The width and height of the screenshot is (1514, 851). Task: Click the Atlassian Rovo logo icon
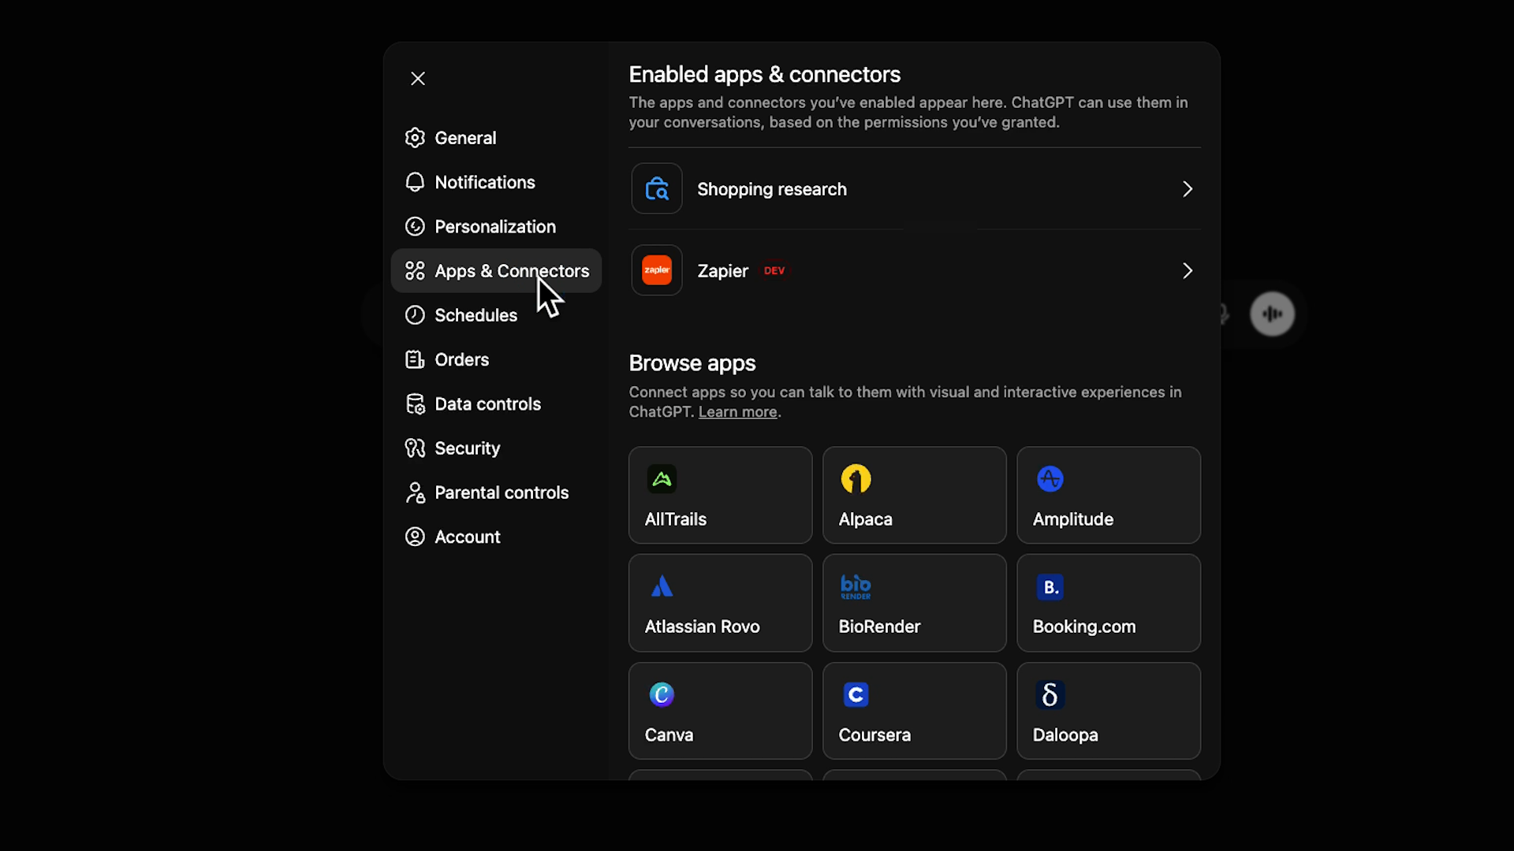point(662,586)
